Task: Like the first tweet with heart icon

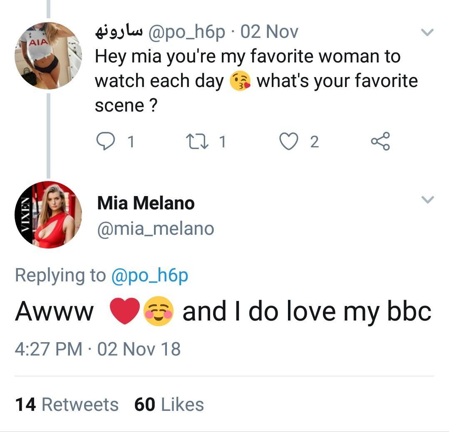Action: (288, 142)
